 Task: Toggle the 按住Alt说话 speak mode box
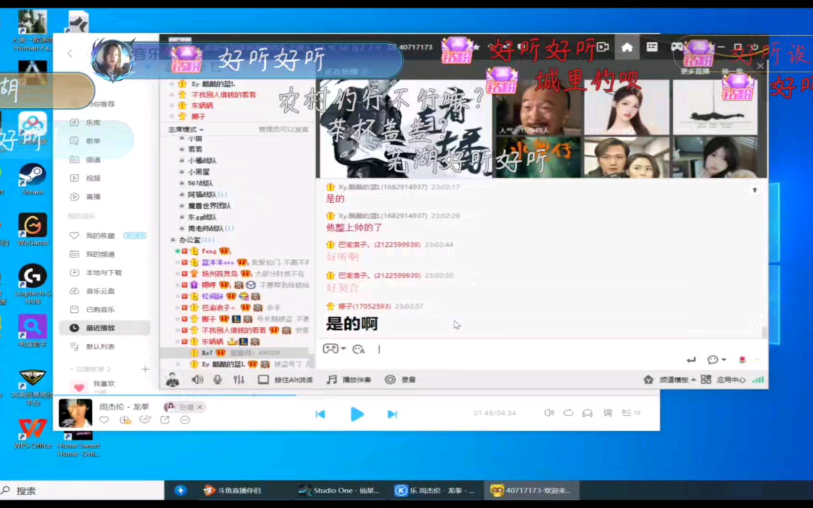263,380
